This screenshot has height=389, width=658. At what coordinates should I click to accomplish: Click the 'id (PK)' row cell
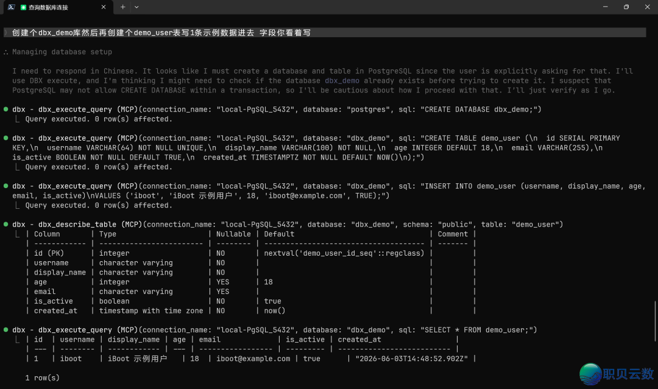pos(49,253)
